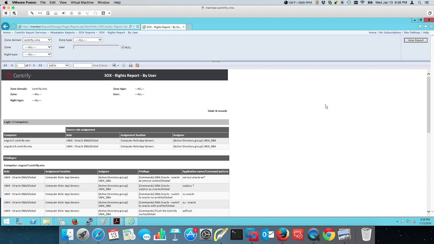Select the SOX - Rights Report browser tab
Image resolution: width=434 pixels, height=244 pixels.
163,27
